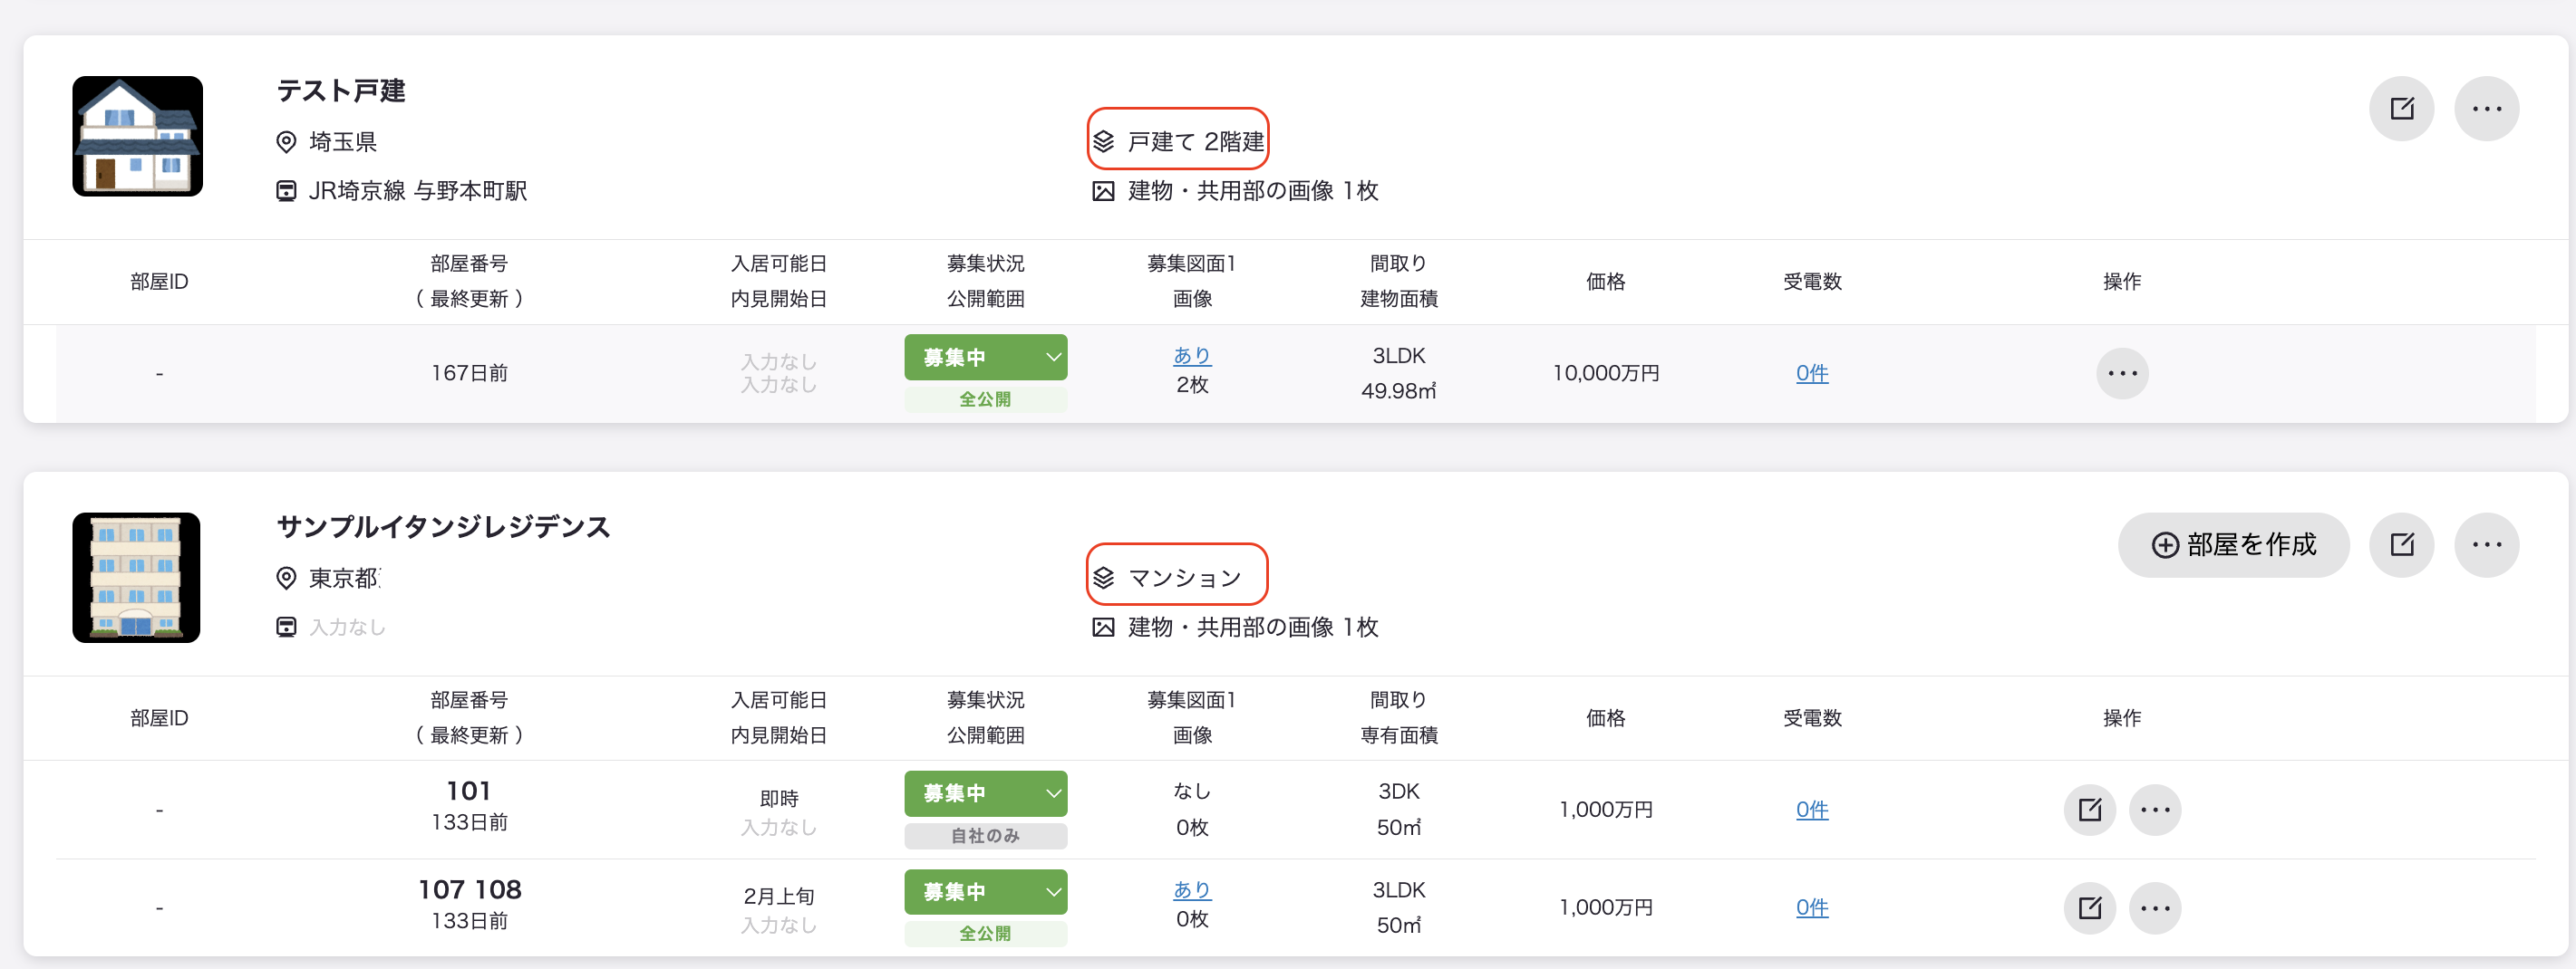
Task: Open 募集中 status dropdown for room 101
Action: coord(985,793)
